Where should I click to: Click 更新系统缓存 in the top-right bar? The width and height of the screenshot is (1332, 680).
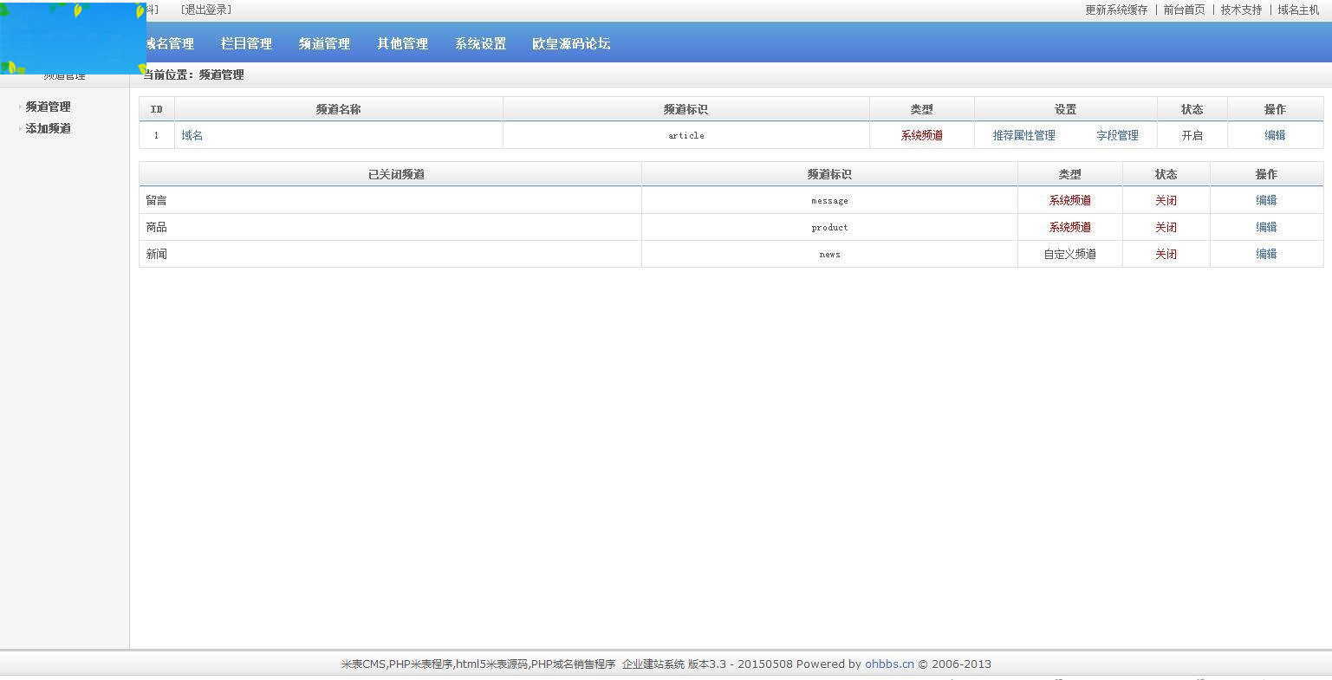point(1115,10)
